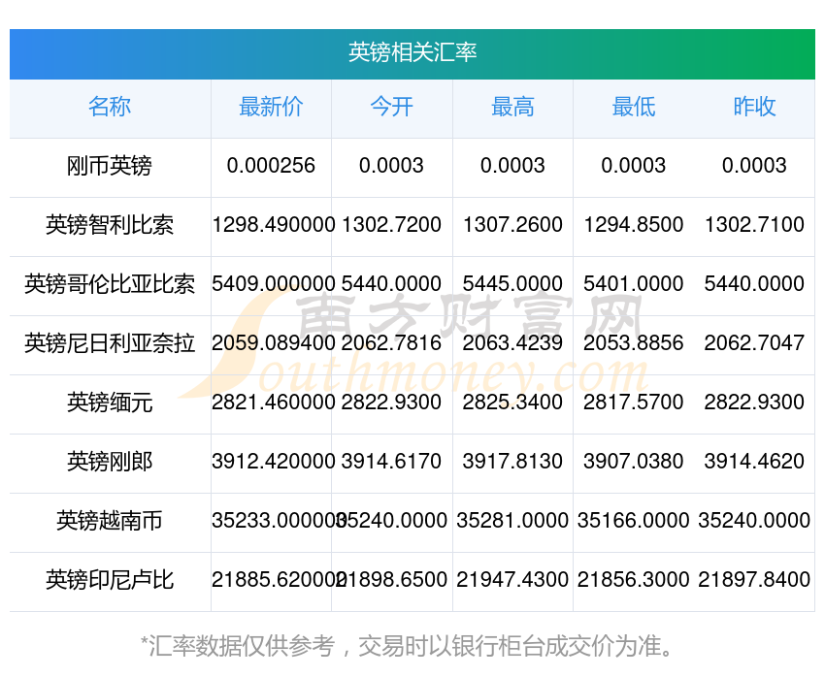Select value 1302.7200
825x677 pixels.
tap(392, 225)
